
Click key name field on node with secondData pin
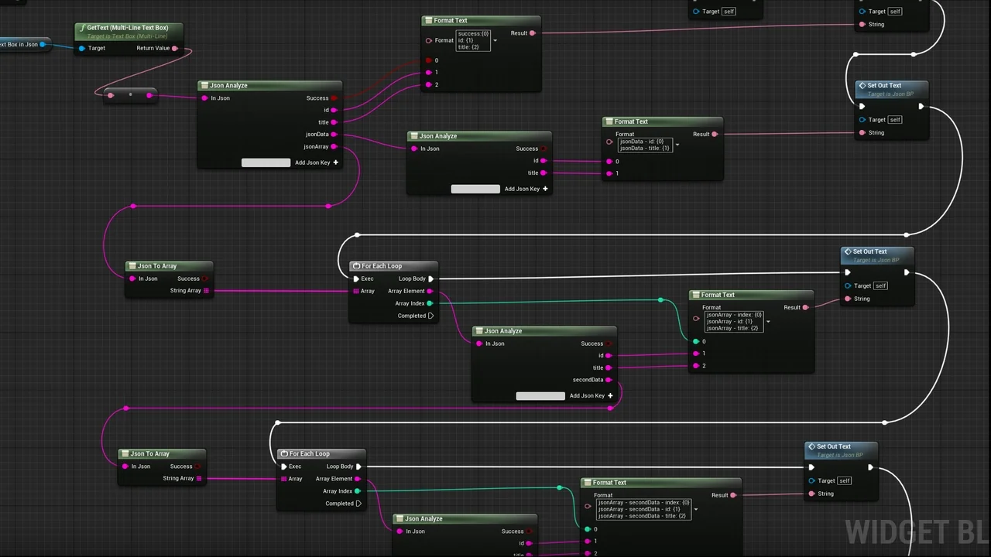point(540,396)
